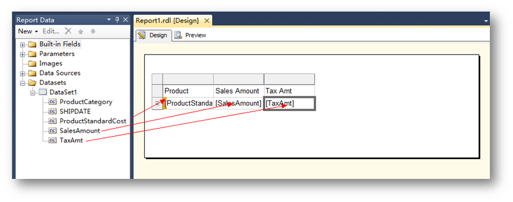
Task: Click the Sales Amount header cell
Action: [239, 91]
